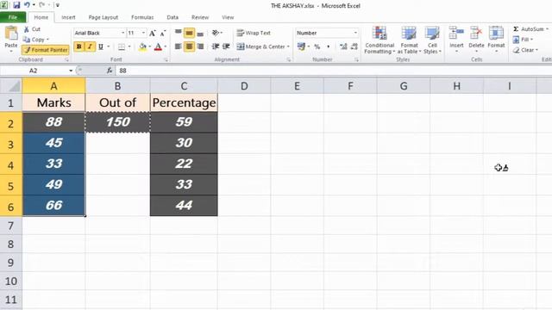This screenshot has width=552, height=310.
Task: Open the File tab
Action: (13, 17)
